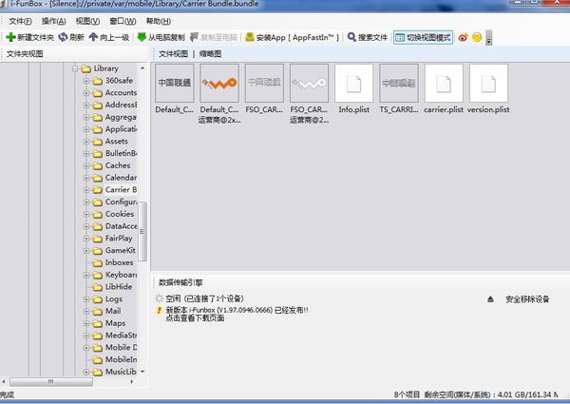Open the Weibo eye icon in toolbar
The height and width of the screenshot is (404, 570).
coord(463,37)
